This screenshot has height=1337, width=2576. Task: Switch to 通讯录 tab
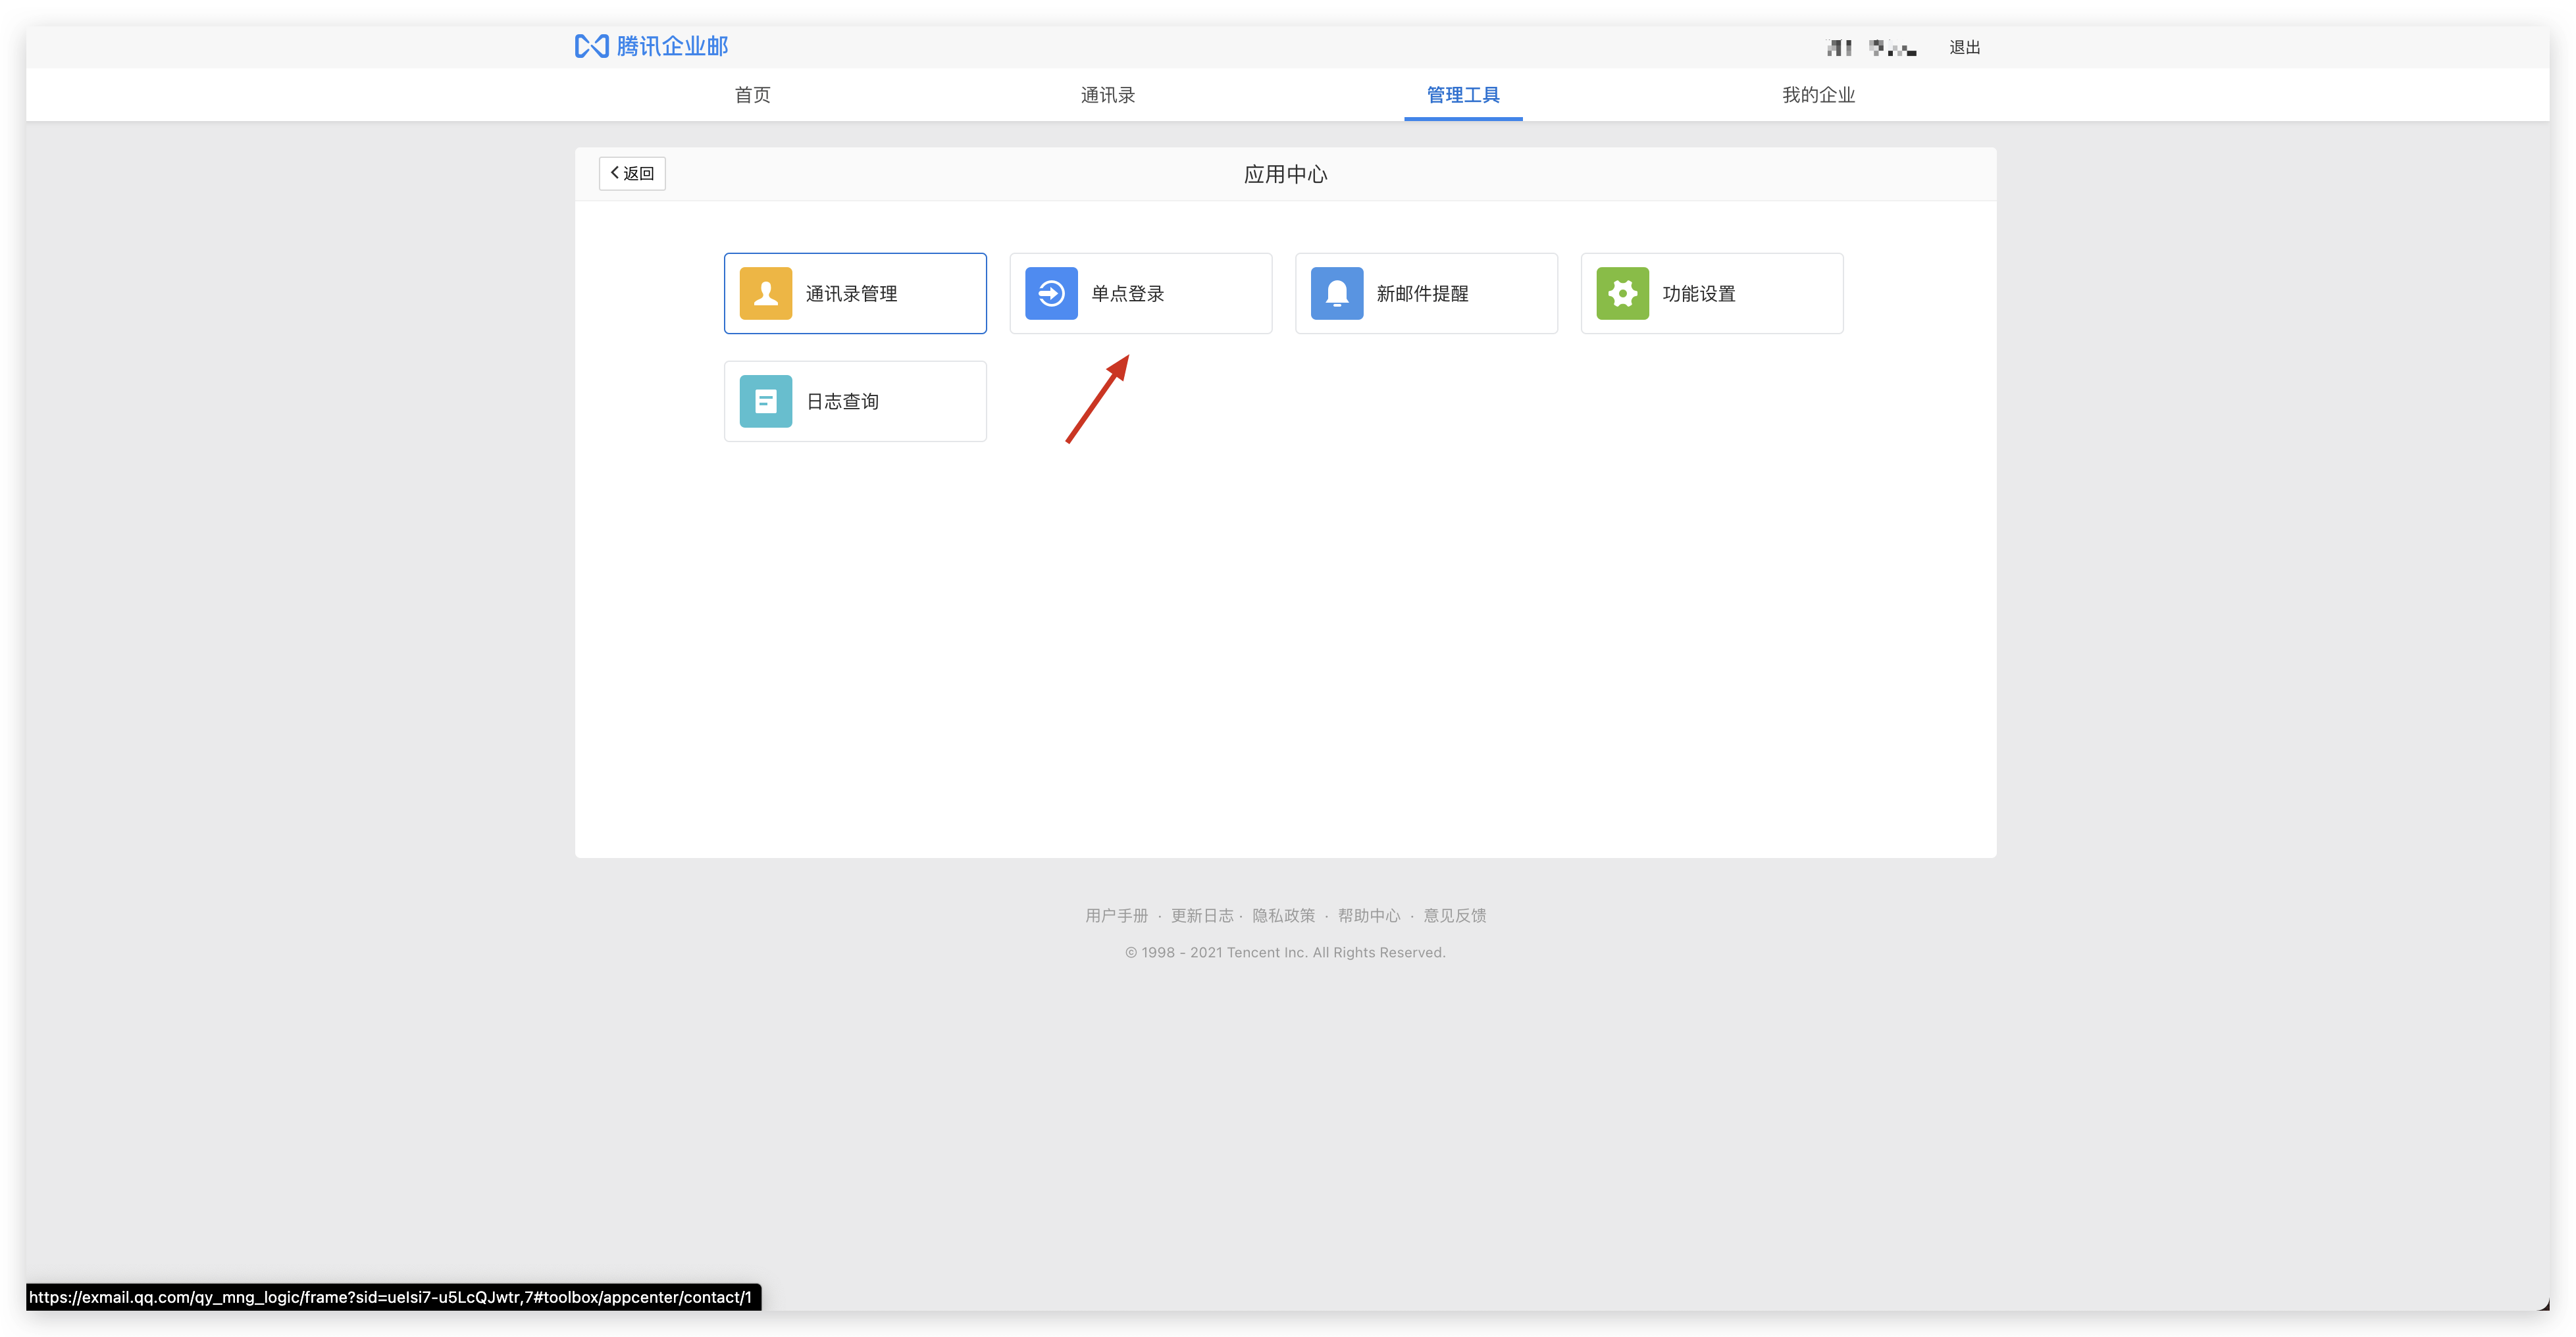coord(1107,95)
